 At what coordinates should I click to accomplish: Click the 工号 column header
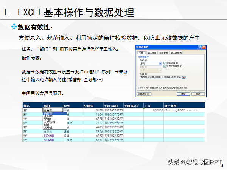[154, 106]
